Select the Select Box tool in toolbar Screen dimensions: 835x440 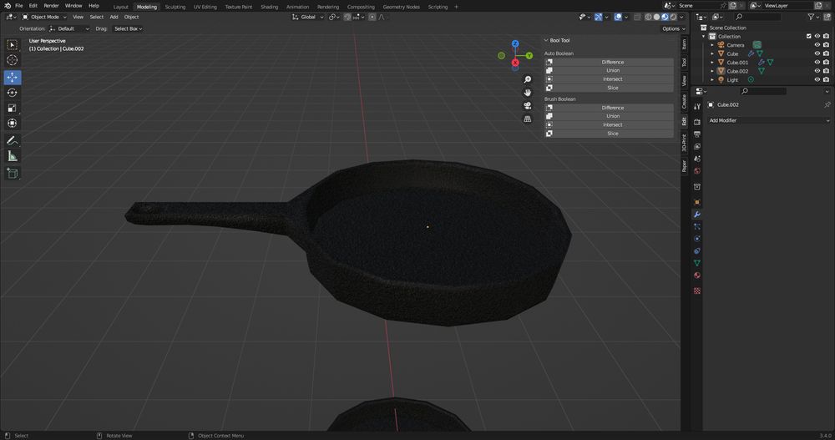[13, 45]
